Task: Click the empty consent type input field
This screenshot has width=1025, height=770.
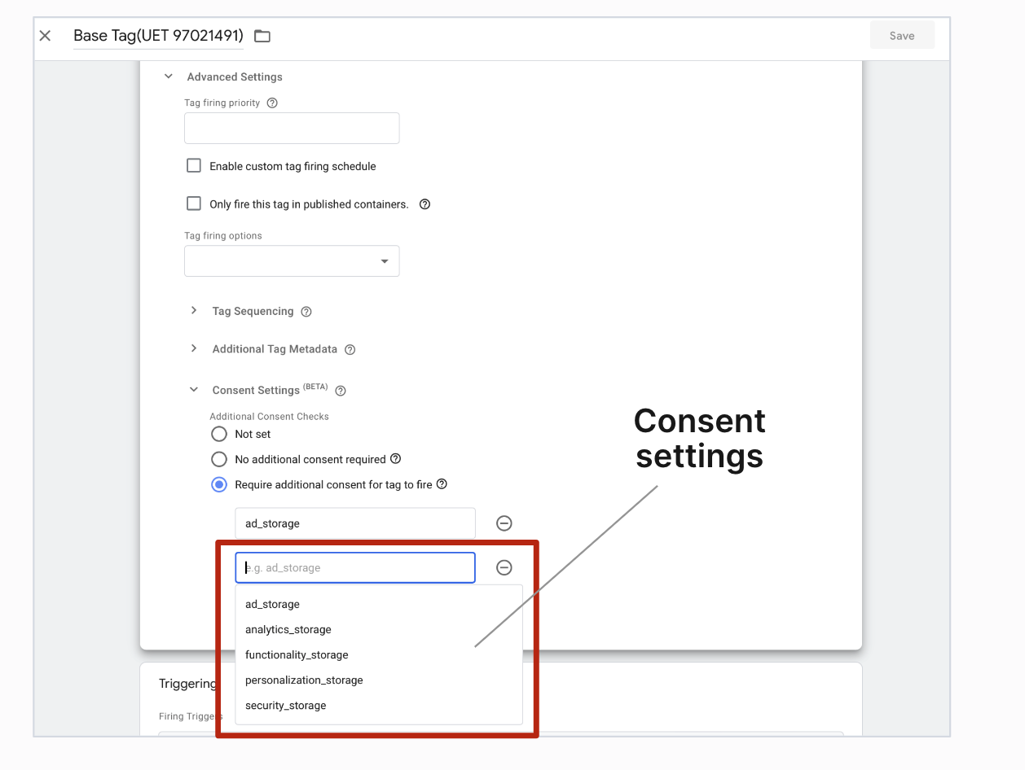Action: (354, 567)
